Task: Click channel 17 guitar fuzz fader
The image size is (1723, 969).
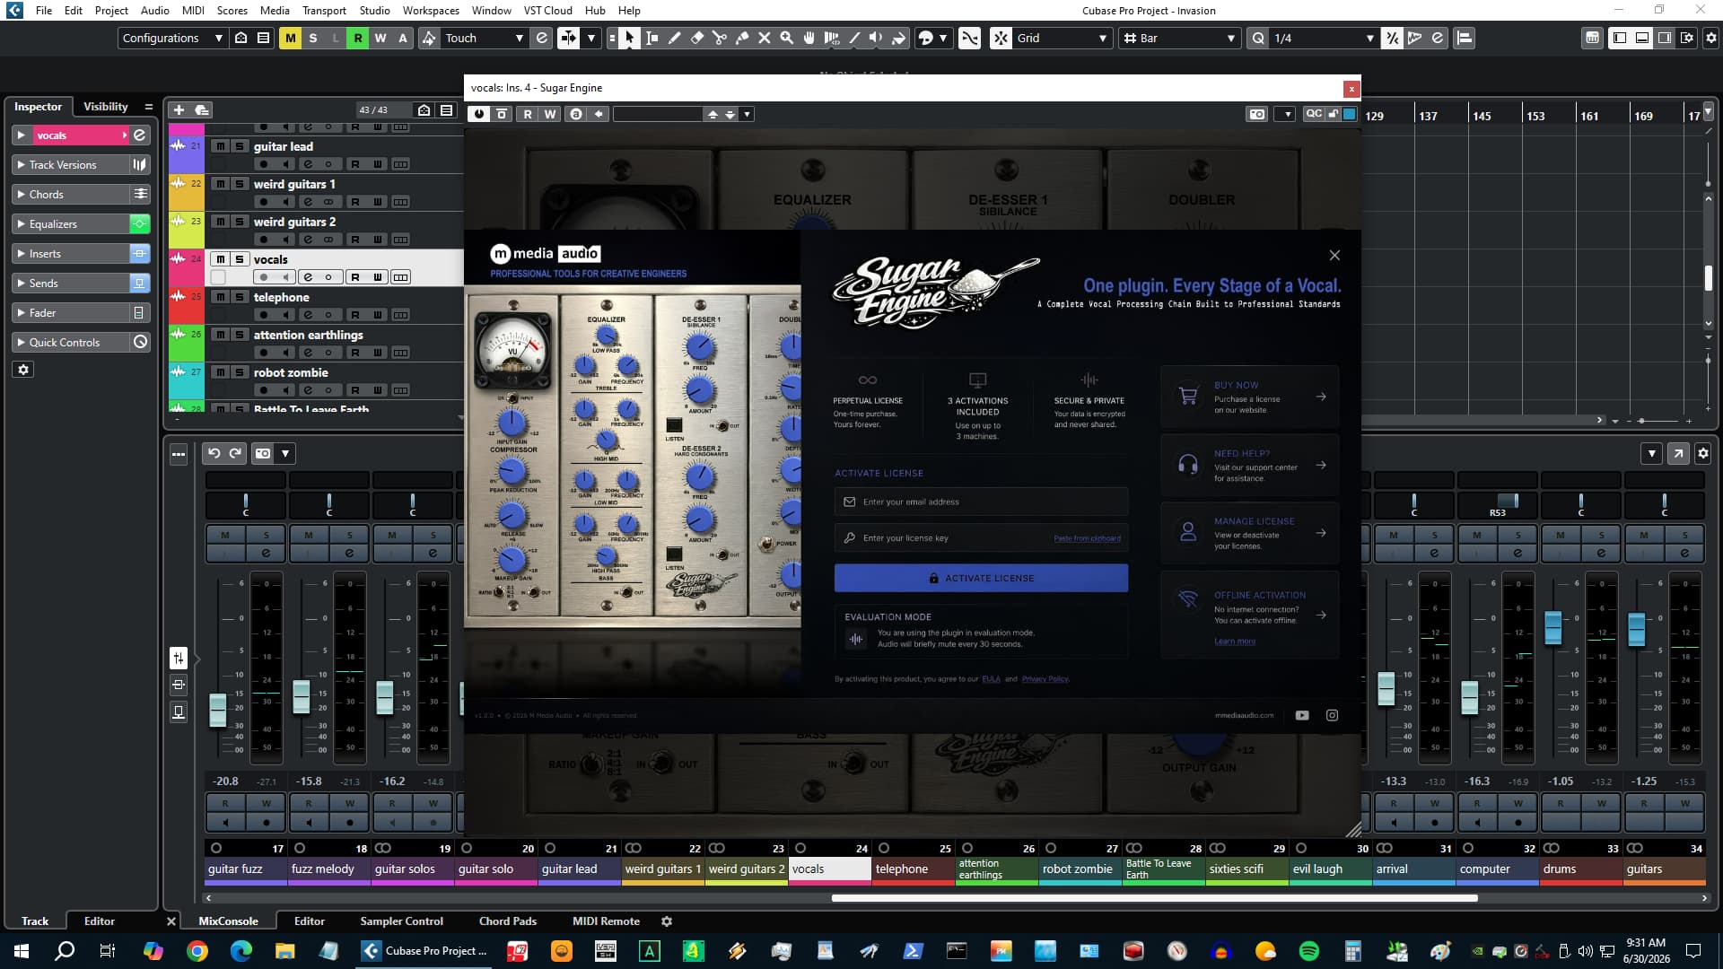Action: [x=218, y=711]
